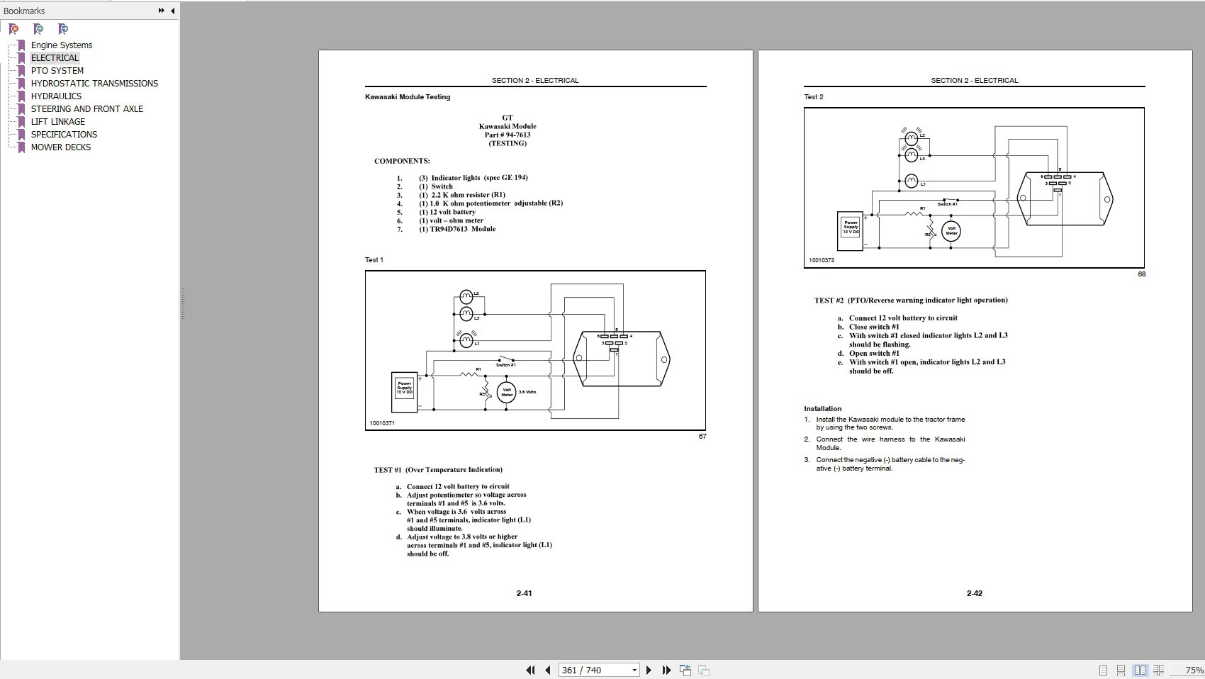Select the LIFT LINKAGE bookmark
The image size is (1205, 679).
point(57,121)
